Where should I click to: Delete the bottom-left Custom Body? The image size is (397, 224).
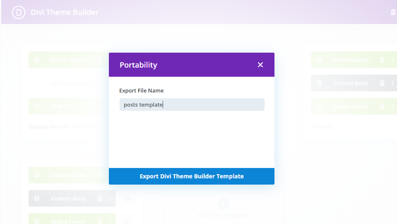[x=100, y=198]
